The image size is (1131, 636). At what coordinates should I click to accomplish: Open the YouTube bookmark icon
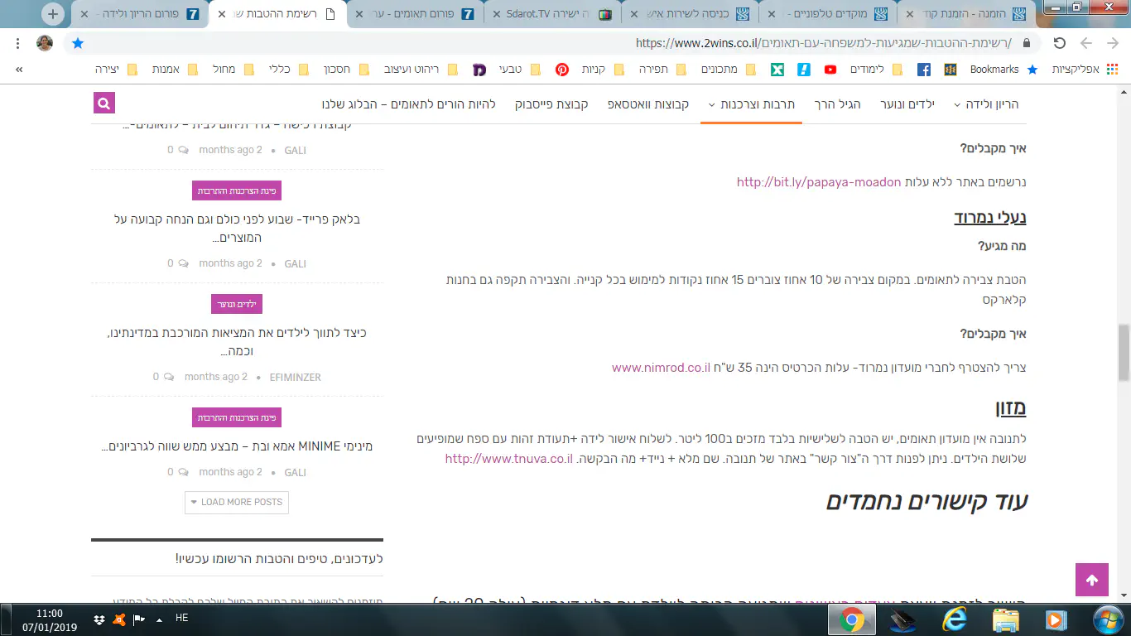[x=830, y=70]
